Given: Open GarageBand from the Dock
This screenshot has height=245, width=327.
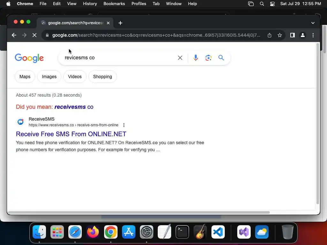Looking at the screenshot, I should pos(200,232).
